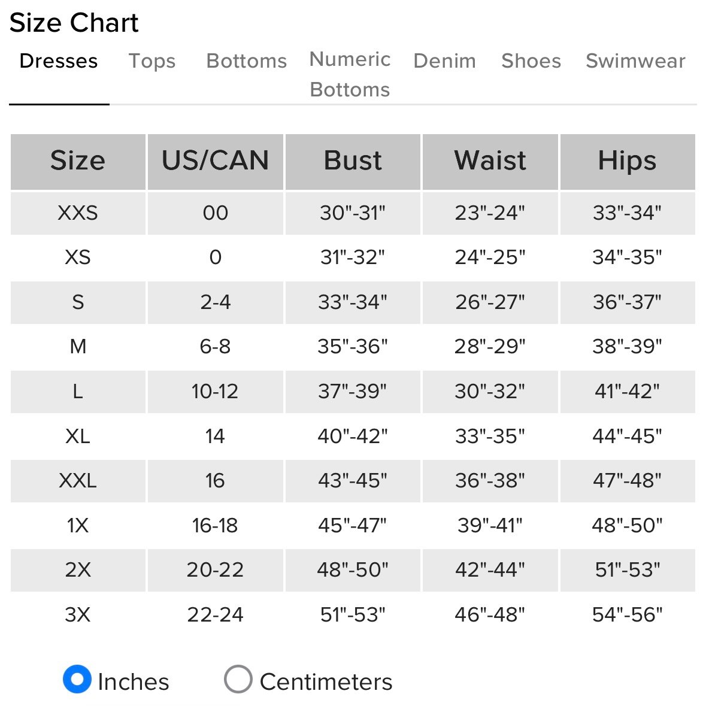Click the 3X size row label
Viewport: 706px width, 706px height.
(x=78, y=614)
